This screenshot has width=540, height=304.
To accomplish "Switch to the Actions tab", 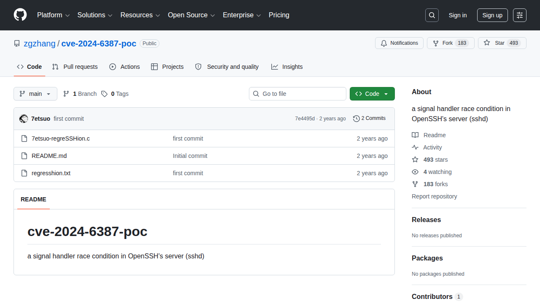I will click(124, 67).
